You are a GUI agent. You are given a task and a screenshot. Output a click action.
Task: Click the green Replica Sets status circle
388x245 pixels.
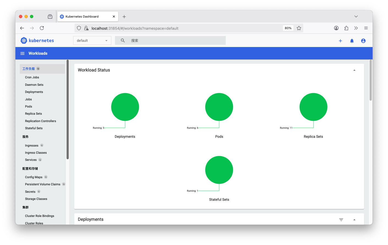pos(313,107)
